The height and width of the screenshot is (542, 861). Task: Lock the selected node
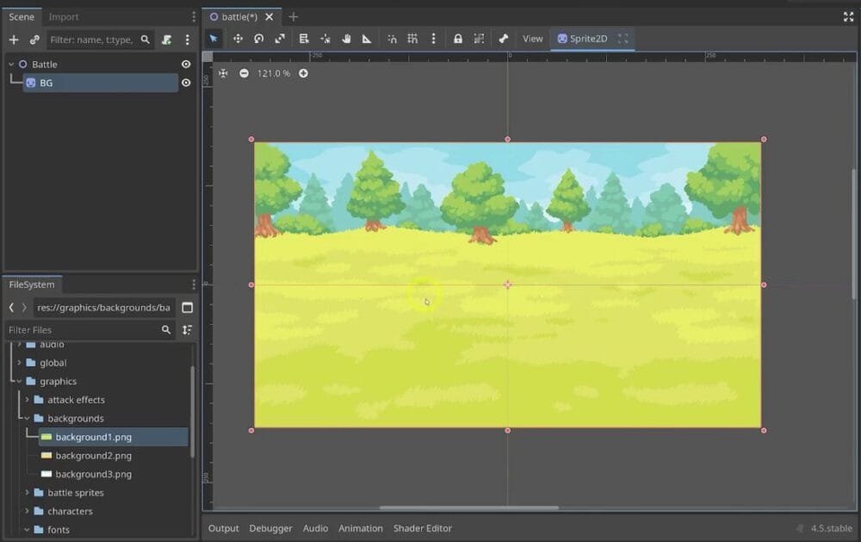pos(457,39)
